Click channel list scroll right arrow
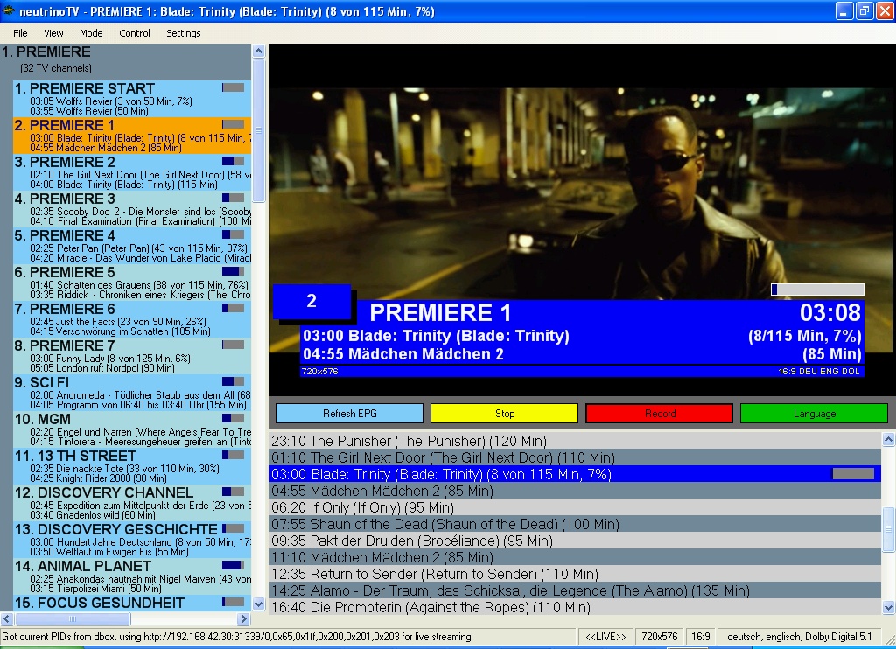Viewport: 896px width, 649px height. pos(243,618)
